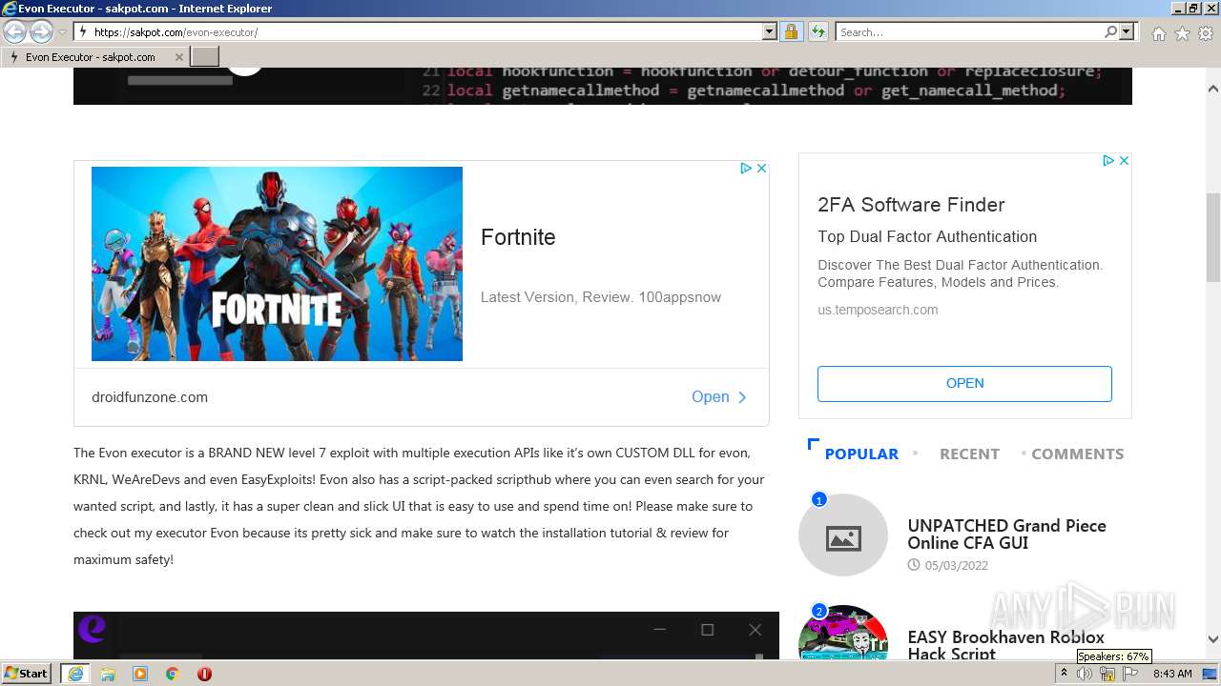Viewport: 1221px width, 686px height.
Task: Click the OPEN button in 2FA ad
Action: pos(964,383)
